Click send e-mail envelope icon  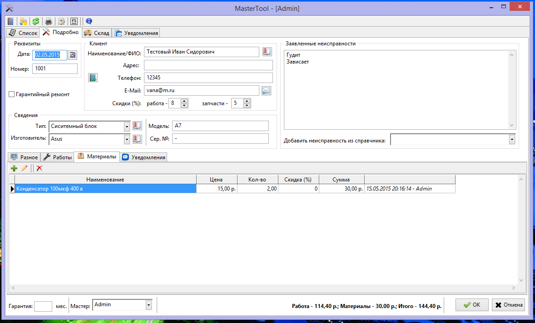(x=266, y=91)
